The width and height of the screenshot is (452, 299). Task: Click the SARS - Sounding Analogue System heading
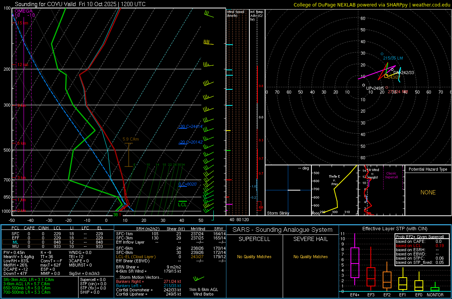pos(283,230)
